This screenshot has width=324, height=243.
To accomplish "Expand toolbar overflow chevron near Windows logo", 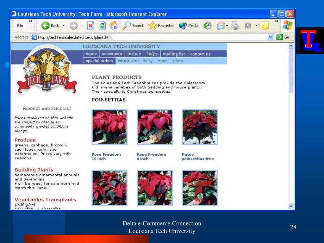I will (x=277, y=21).
